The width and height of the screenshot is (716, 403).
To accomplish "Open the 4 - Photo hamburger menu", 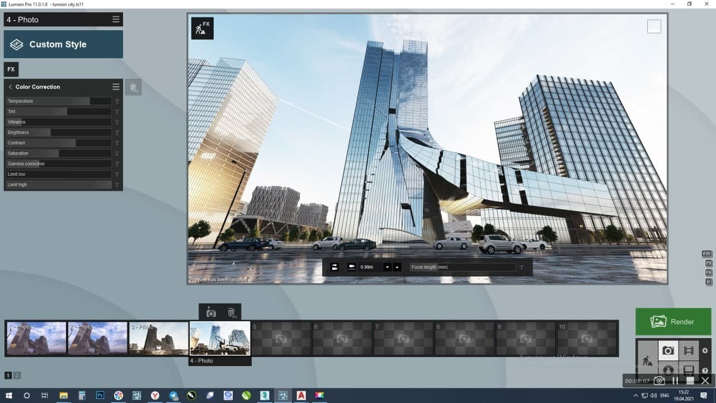I will pos(116,20).
